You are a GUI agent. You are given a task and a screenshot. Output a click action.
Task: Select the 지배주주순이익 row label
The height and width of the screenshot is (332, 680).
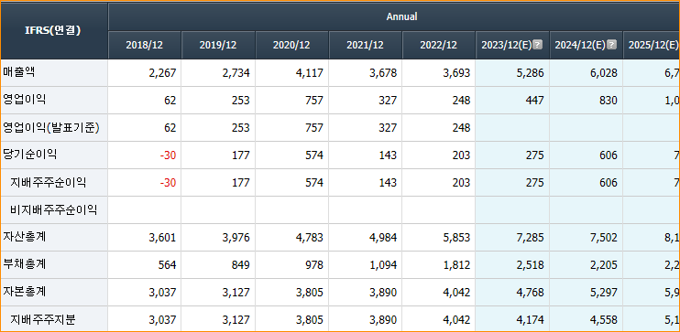pyautogui.click(x=49, y=182)
